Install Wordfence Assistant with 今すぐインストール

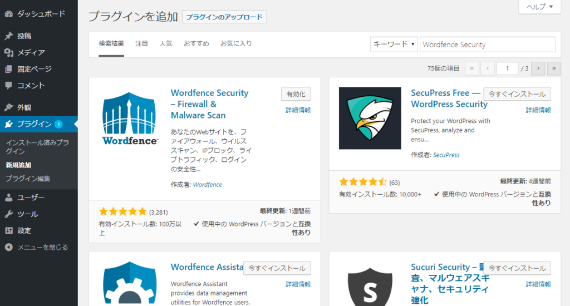pyautogui.click(x=277, y=268)
